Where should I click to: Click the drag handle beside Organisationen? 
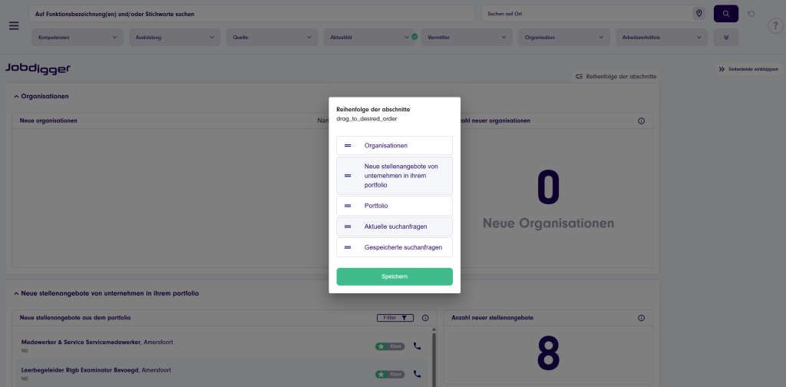(348, 145)
